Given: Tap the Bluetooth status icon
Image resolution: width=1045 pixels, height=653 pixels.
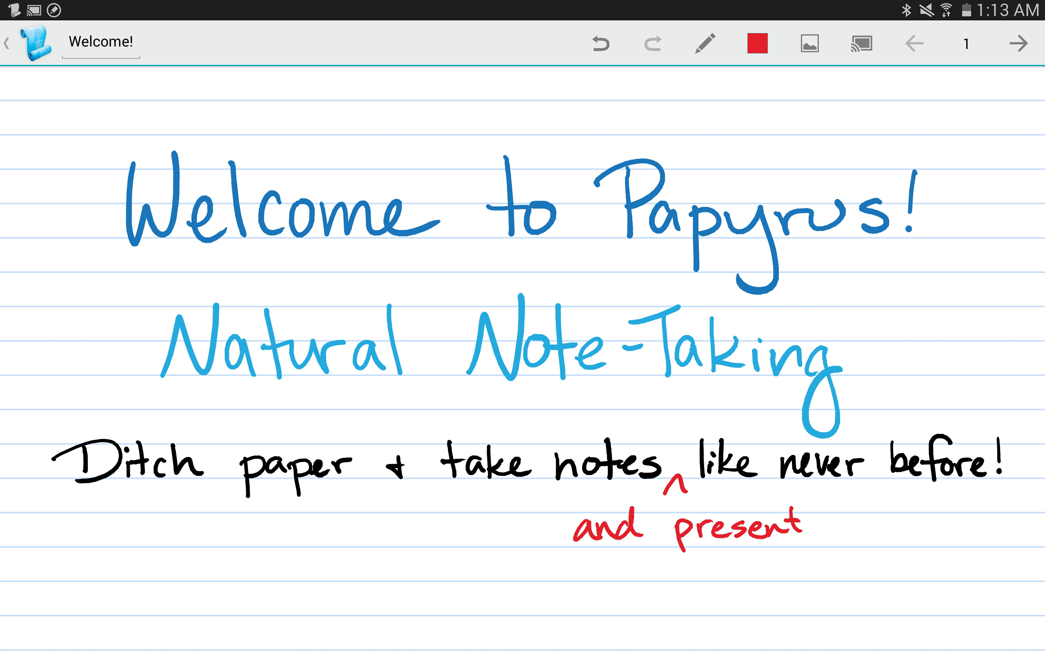Looking at the screenshot, I should (x=906, y=10).
